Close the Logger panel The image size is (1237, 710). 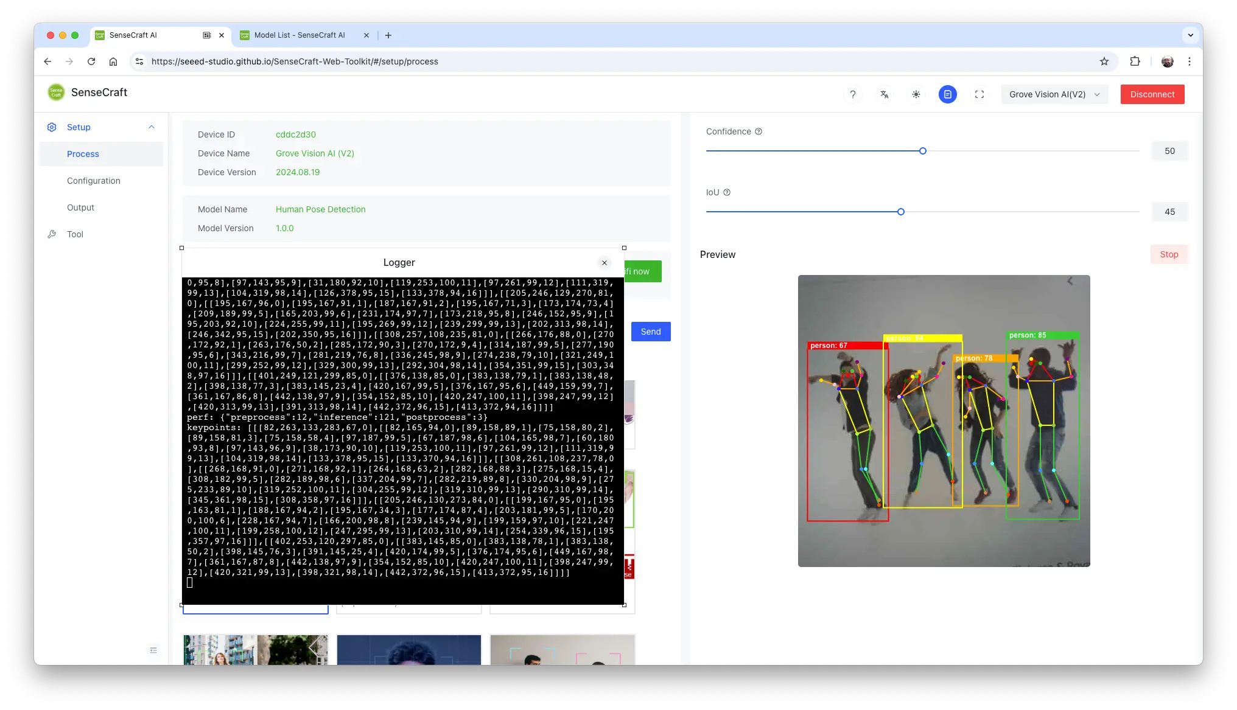click(604, 263)
